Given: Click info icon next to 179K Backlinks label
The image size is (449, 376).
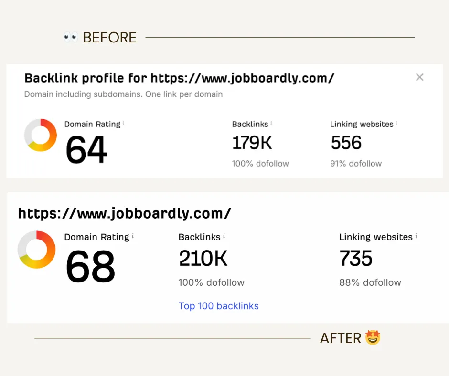Looking at the screenshot, I should (x=271, y=124).
